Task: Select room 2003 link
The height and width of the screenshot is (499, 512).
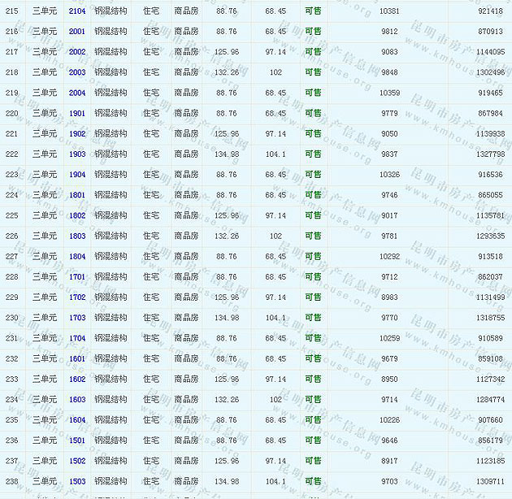Action: (x=77, y=72)
